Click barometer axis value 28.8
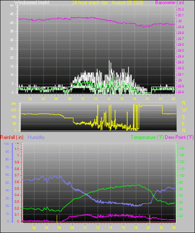This screenshot has width=195, height=233. pos(181,92)
